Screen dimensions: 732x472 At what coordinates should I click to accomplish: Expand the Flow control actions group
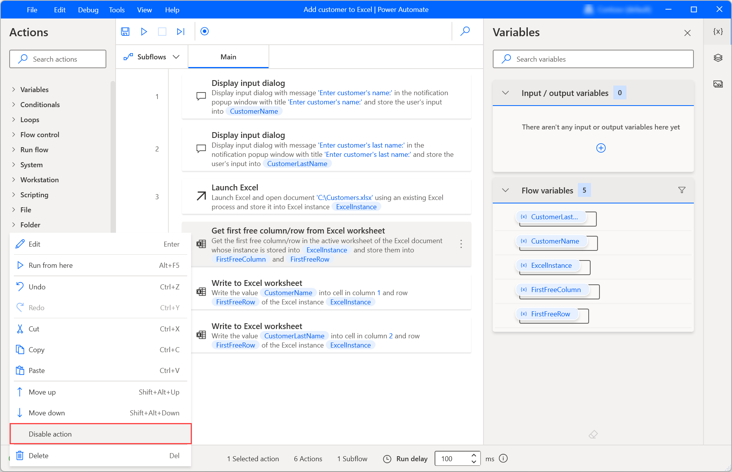coord(13,134)
